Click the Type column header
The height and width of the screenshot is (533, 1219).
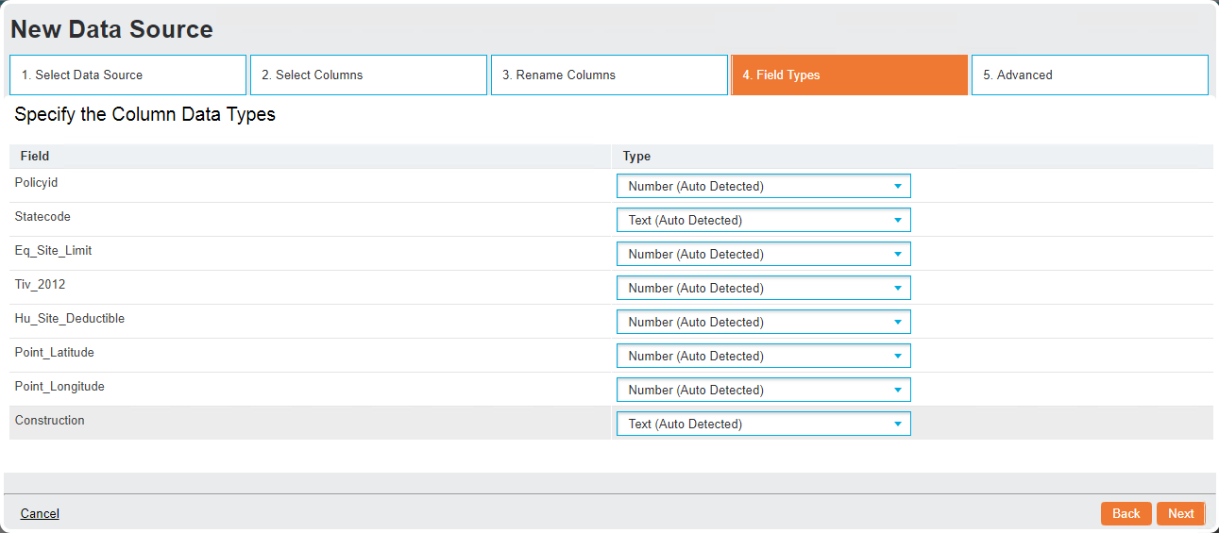click(636, 156)
